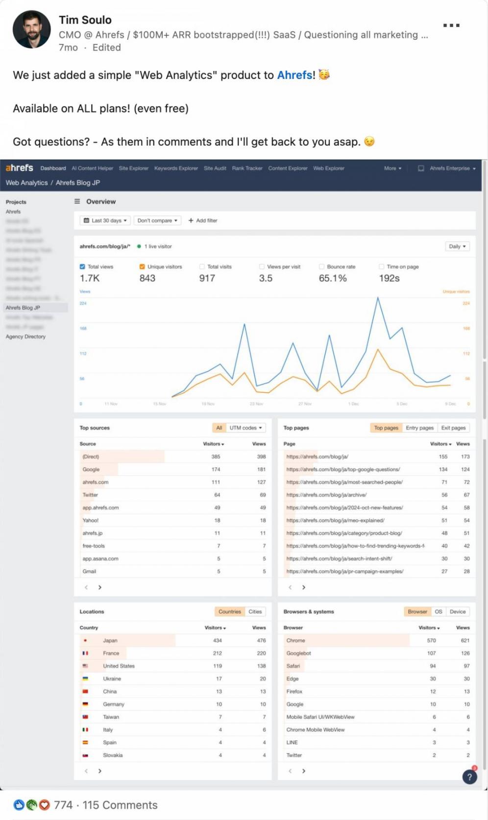Select the Ahrefs project in the sidebar
The width and height of the screenshot is (488, 820).
tap(13, 212)
